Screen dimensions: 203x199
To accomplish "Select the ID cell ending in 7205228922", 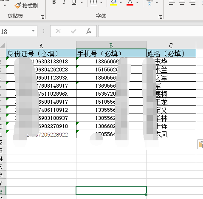I will click(x=41, y=134).
